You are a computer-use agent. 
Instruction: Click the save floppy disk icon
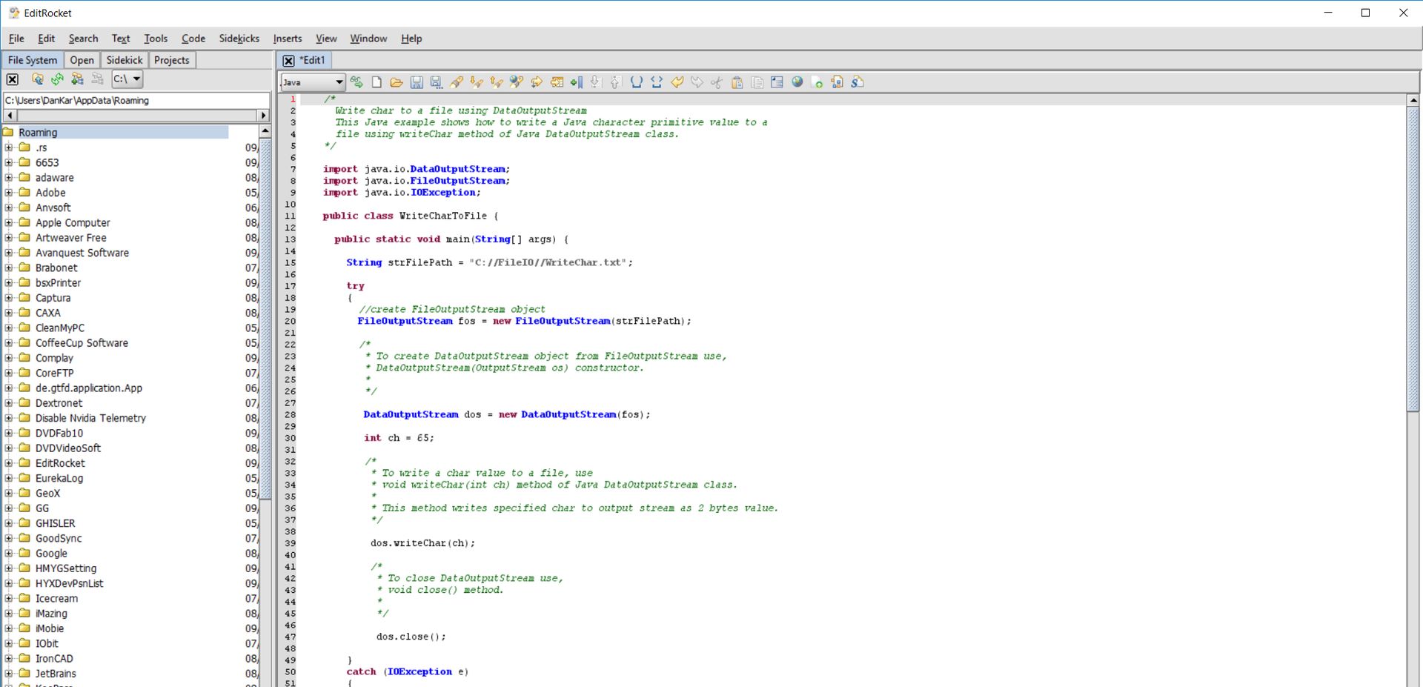tap(417, 82)
